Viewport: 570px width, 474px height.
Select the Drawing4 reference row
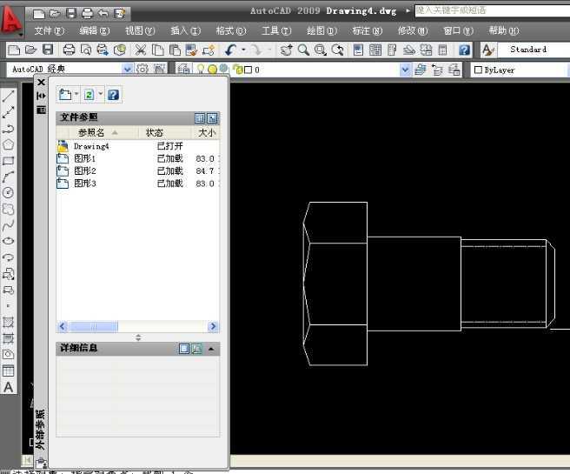pyautogui.click(x=138, y=146)
